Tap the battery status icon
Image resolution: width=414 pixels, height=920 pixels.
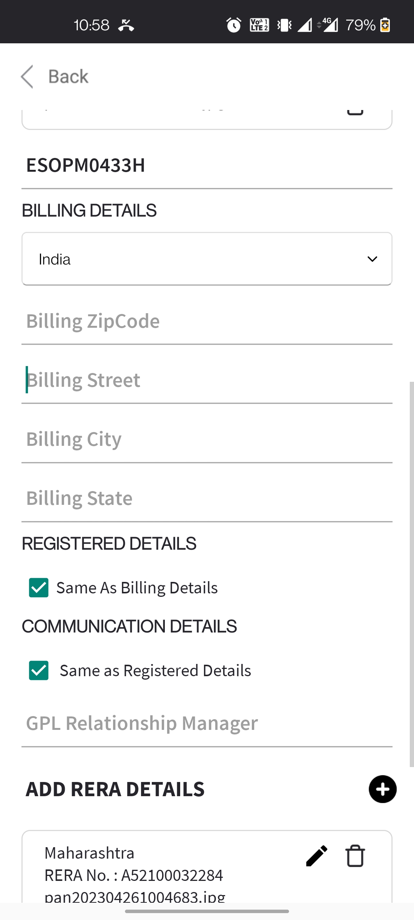pyautogui.click(x=385, y=25)
